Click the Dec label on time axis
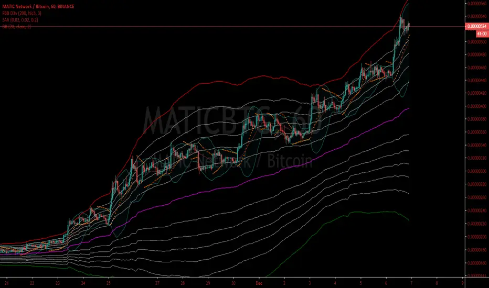Image resolution: width=489 pixels, height=288 pixels. 259,283
